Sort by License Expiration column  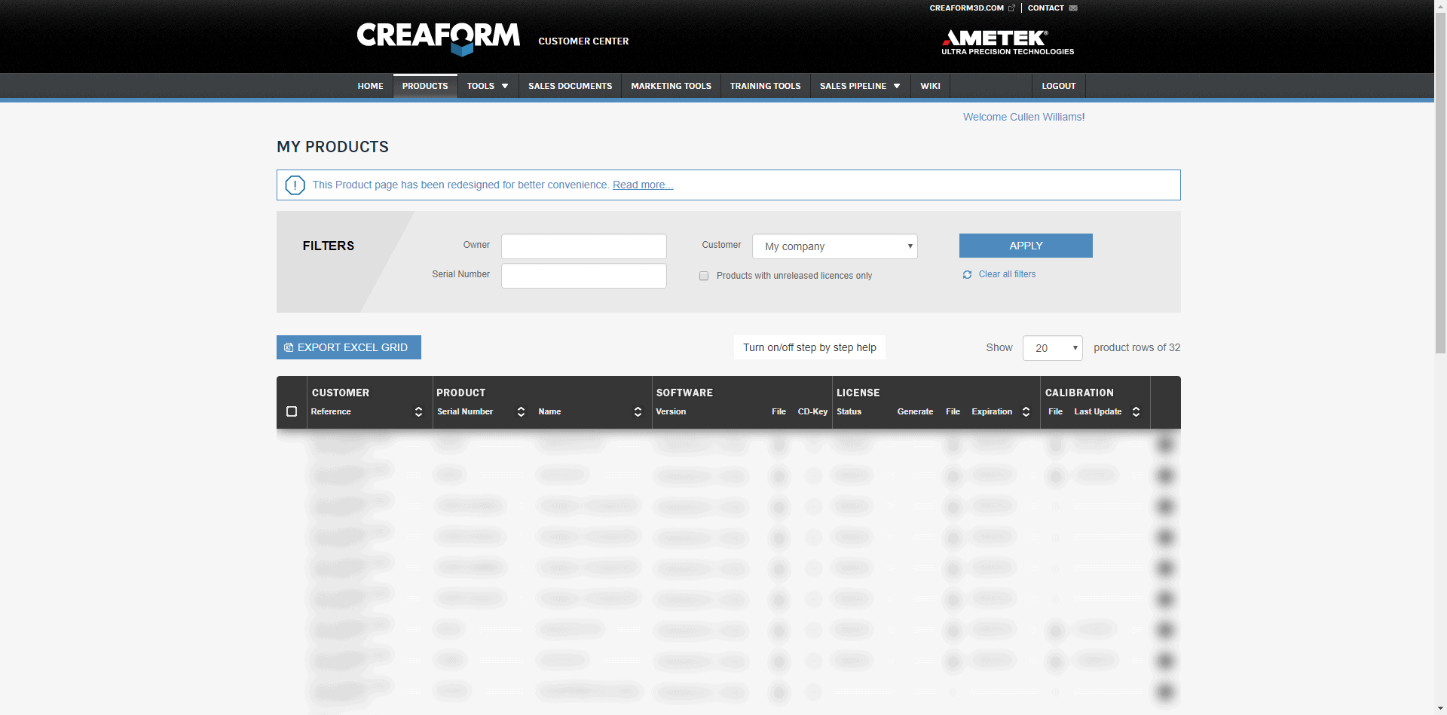[x=1026, y=411]
